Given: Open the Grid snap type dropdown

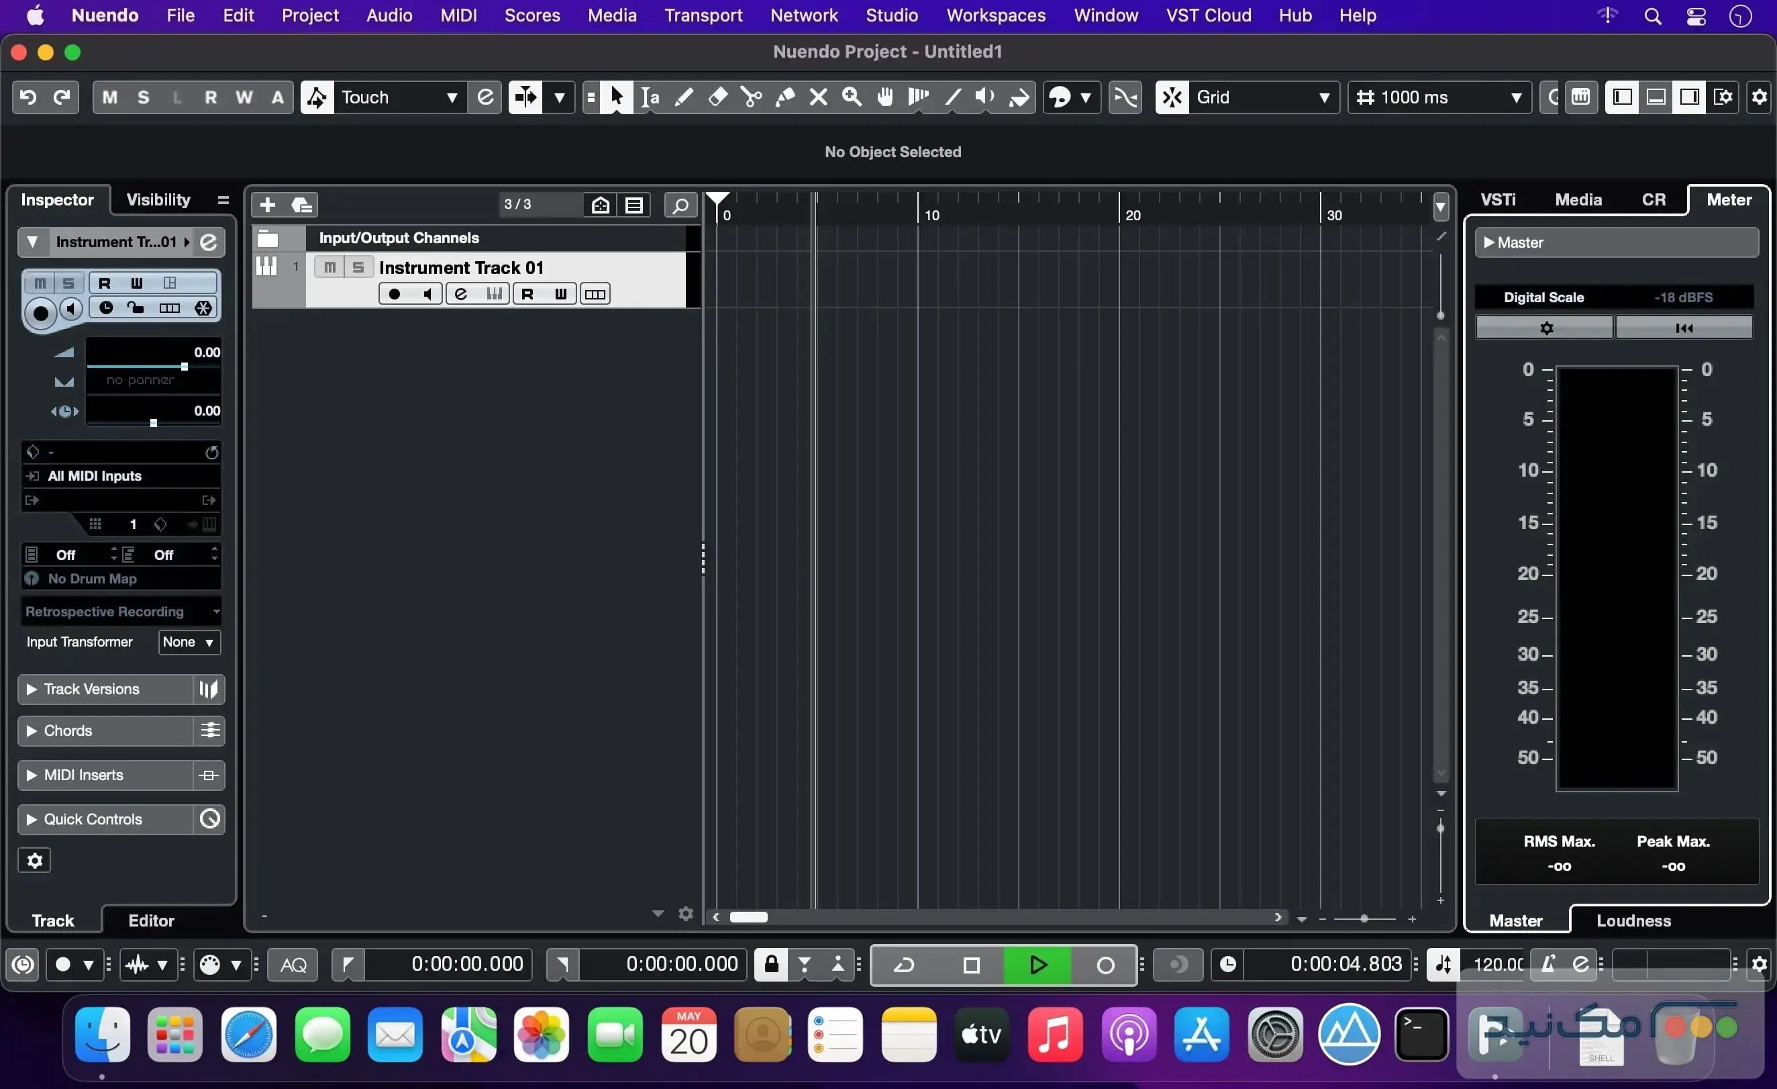Looking at the screenshot, I should coord(1262,97).
